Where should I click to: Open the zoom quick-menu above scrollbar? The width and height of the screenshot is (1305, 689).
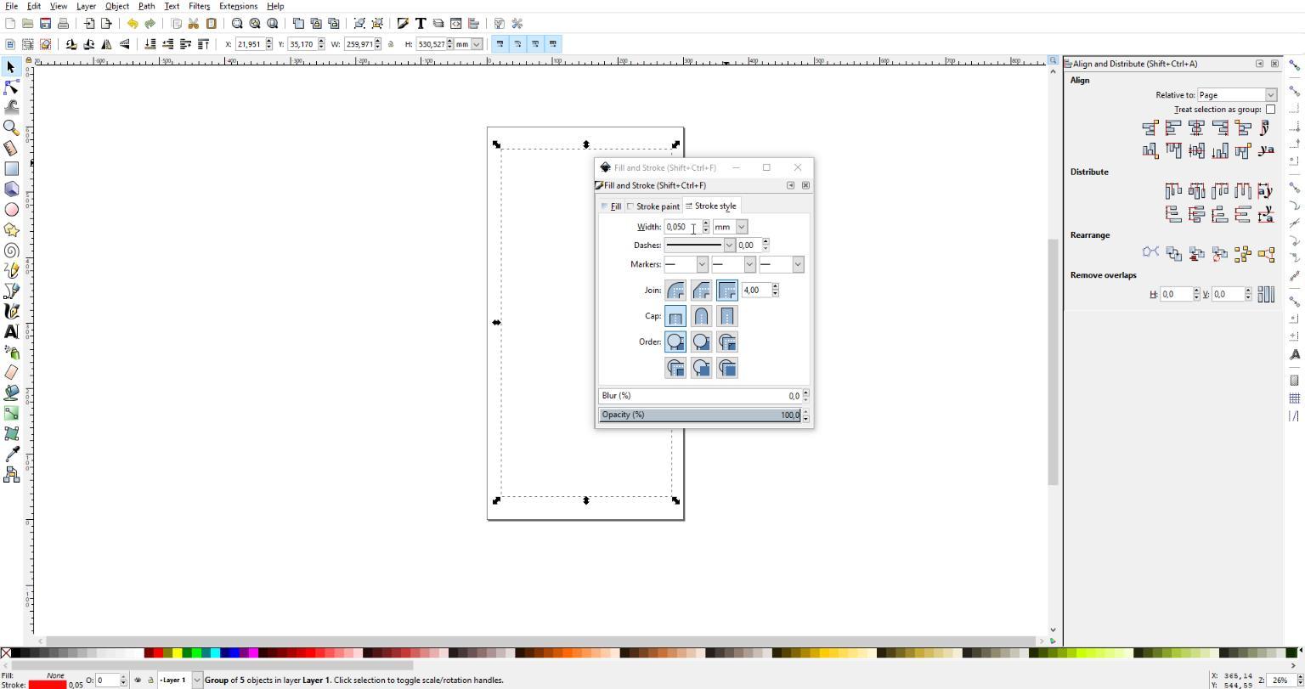[1053, 60]
